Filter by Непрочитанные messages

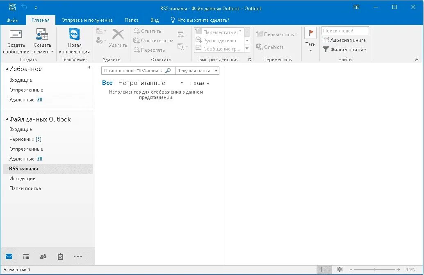142,83
